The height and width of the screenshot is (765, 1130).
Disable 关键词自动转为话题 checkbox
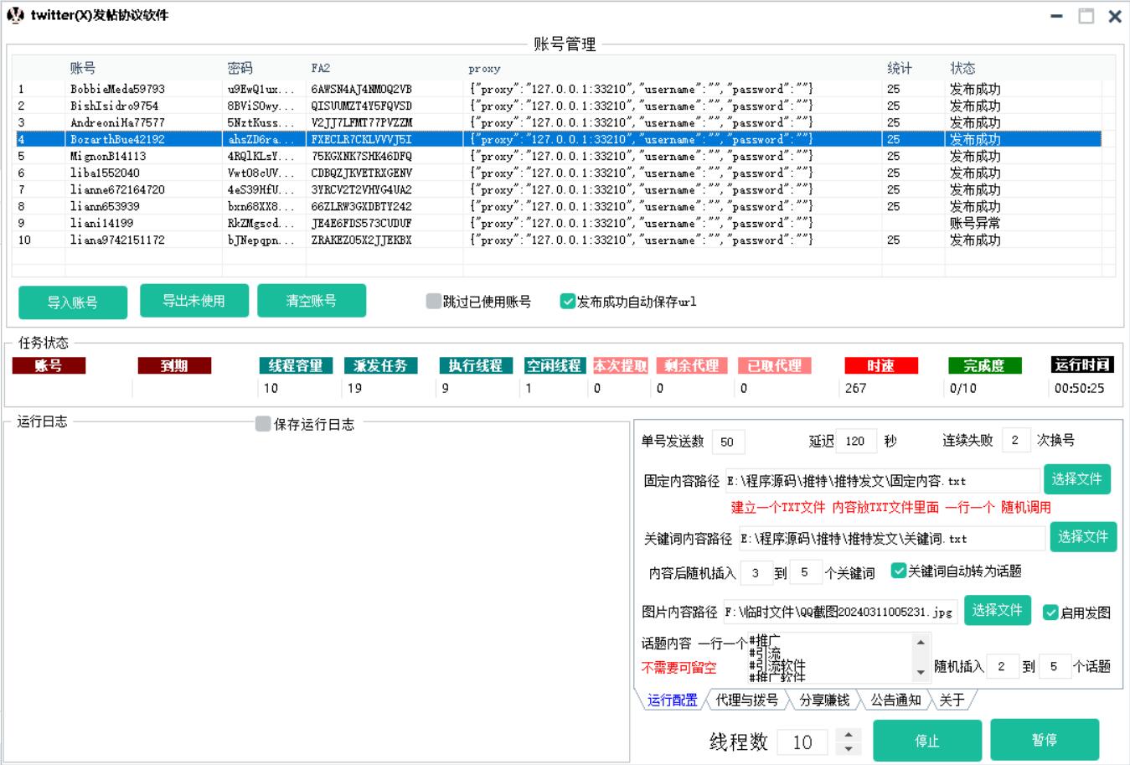899,571
